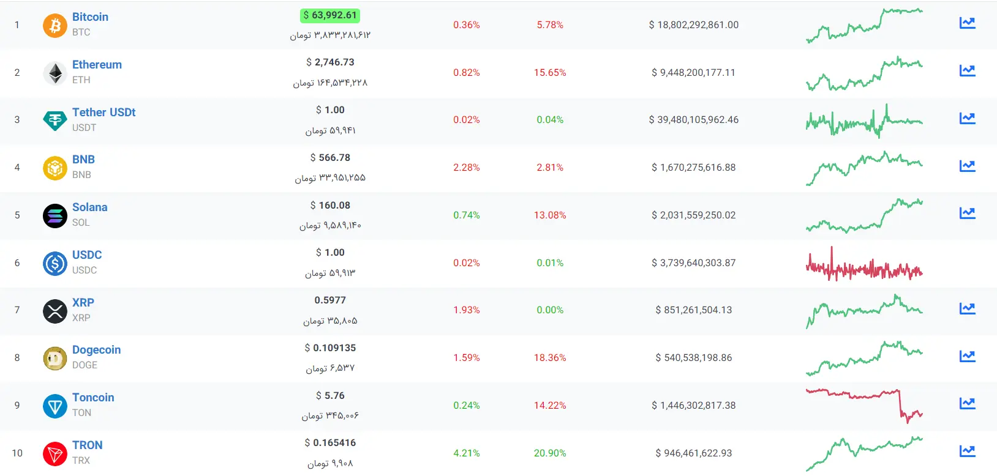Open the XRP coin link
This screenshot has width=997, height=476.
pos(83,303)
